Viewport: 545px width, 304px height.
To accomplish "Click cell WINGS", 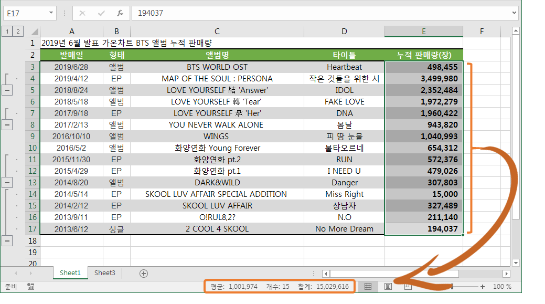I will click(x=217, y=137).
